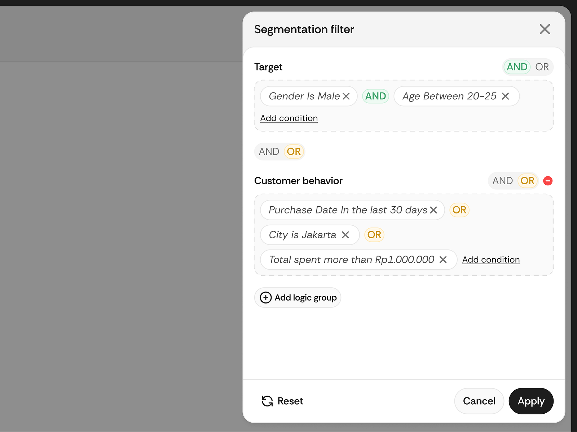
Task: Delete the Customer behavior group with red minus
Action: pyautogui.click(x=548, y=181)
